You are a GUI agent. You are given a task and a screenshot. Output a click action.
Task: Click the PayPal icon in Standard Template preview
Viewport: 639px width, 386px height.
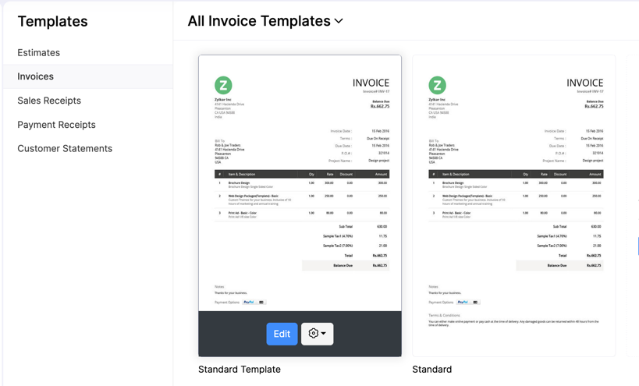coord(249,302)
